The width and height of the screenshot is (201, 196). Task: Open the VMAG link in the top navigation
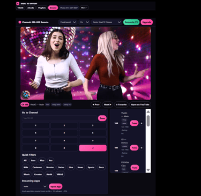pos(20,8)
